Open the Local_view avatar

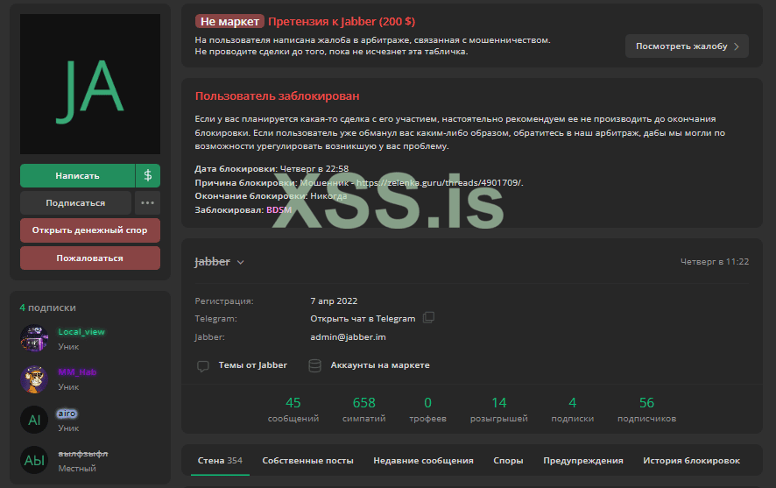[34, 338]
